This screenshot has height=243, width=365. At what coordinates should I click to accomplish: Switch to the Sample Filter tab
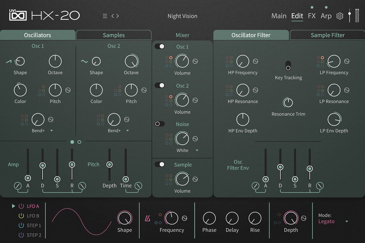pyautogui.click(x=328, y=35)
